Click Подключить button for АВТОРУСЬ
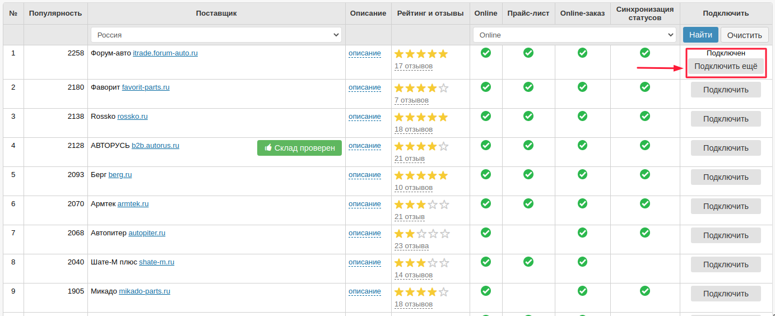Screen dimensions: 775x316 726,148
